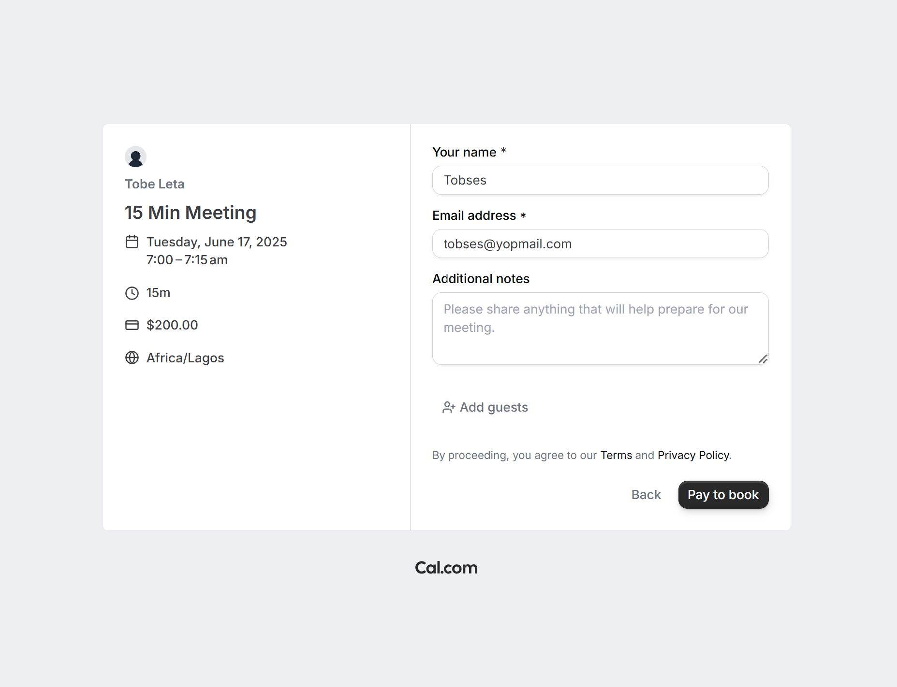Click the add-person icon beside Add guests
Image resolution: width=897 pixels, height=687 pixels.
448,407
